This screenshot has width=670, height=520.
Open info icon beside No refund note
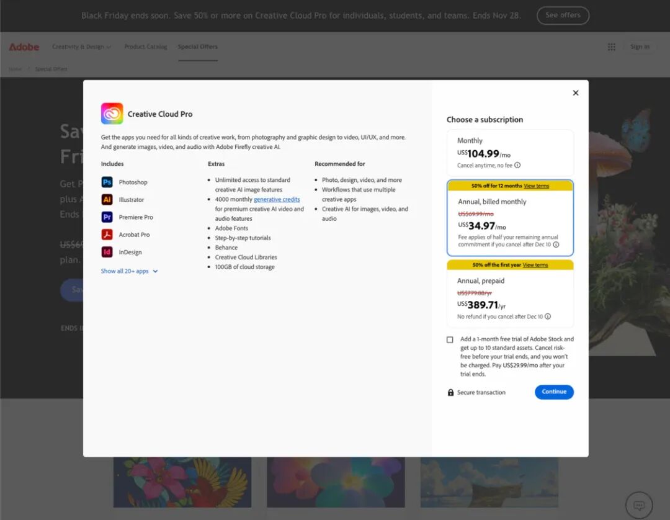[x=548, y=316]
